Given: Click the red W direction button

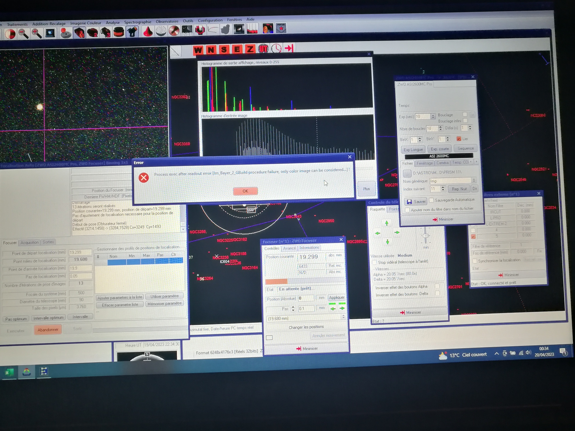Looking at the screenshot, I should pos(198,50).
